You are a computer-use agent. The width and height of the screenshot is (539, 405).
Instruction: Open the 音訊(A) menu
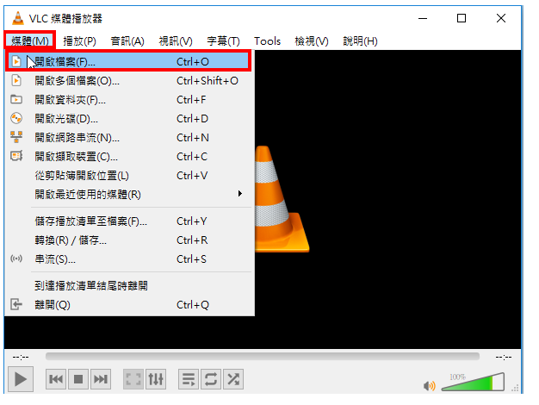coord(127,41)
